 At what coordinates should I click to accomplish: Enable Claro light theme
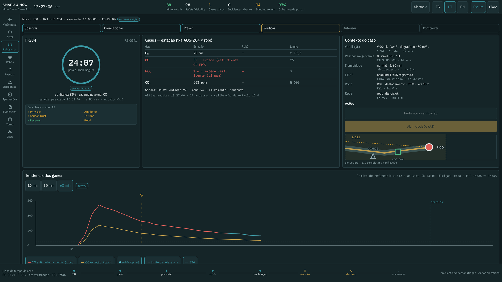point(493,7)
